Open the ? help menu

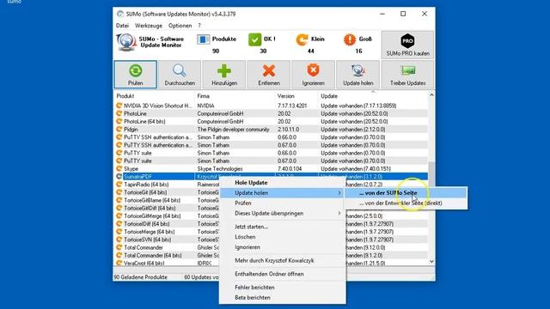click(199, 26)
